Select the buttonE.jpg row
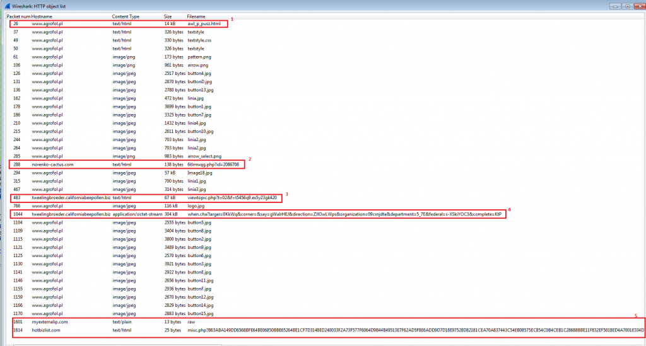This screenshot has width=646, height=346. pyautogui.click(x=326, y=272)
